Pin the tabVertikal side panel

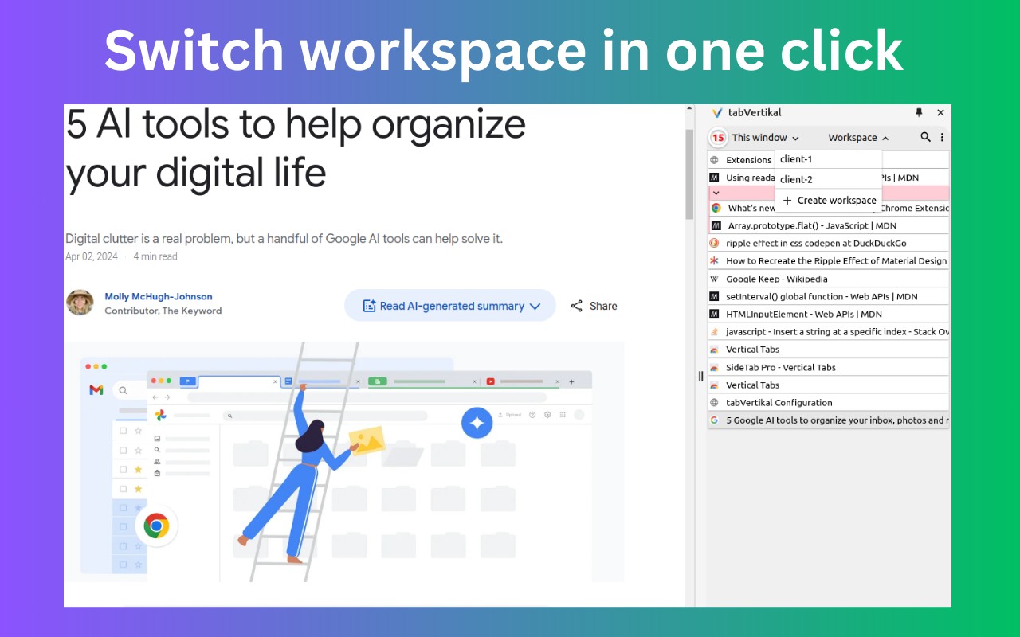point(919,113)
